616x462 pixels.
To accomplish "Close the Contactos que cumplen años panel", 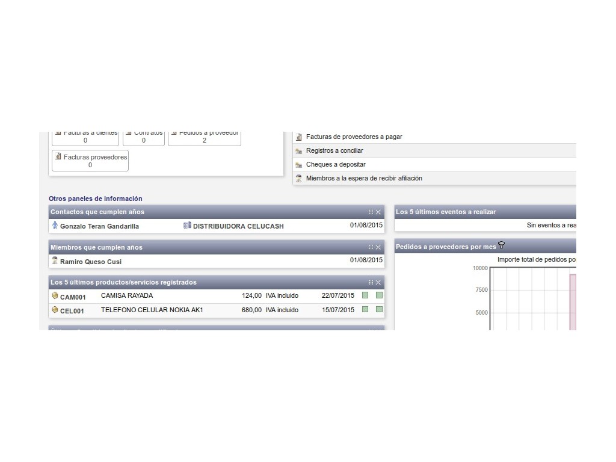I will pos(378,212).
